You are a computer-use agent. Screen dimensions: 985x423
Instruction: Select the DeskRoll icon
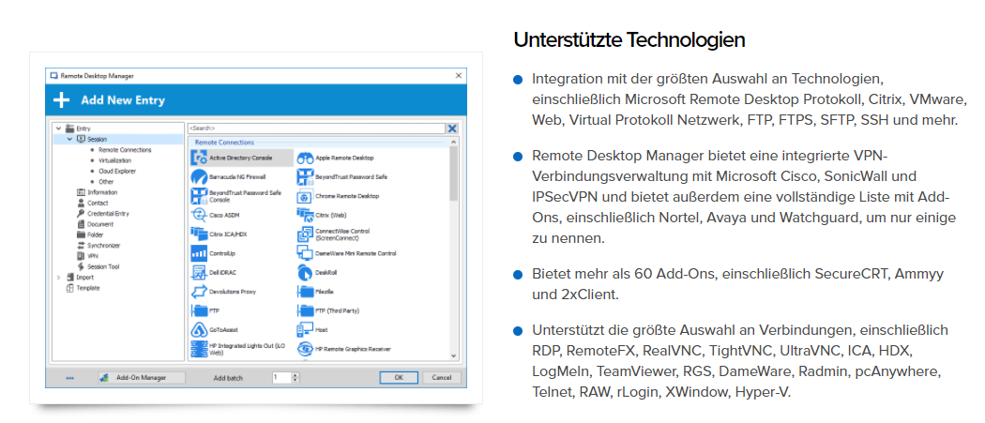click(x=305, y=273)
